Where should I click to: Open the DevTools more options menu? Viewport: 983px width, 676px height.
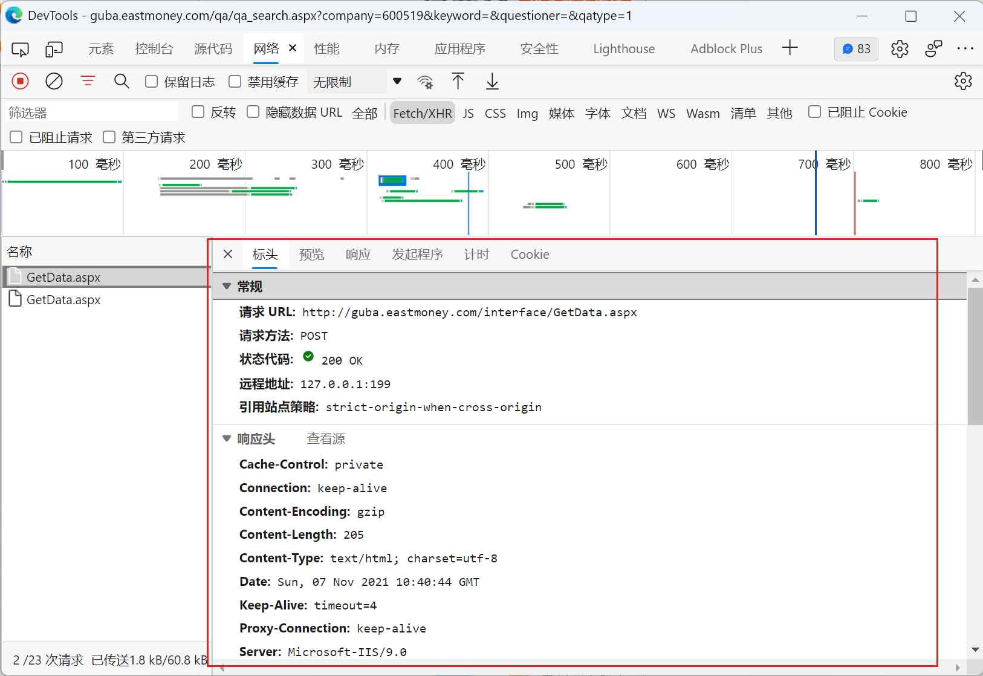[x=965, y=49]
